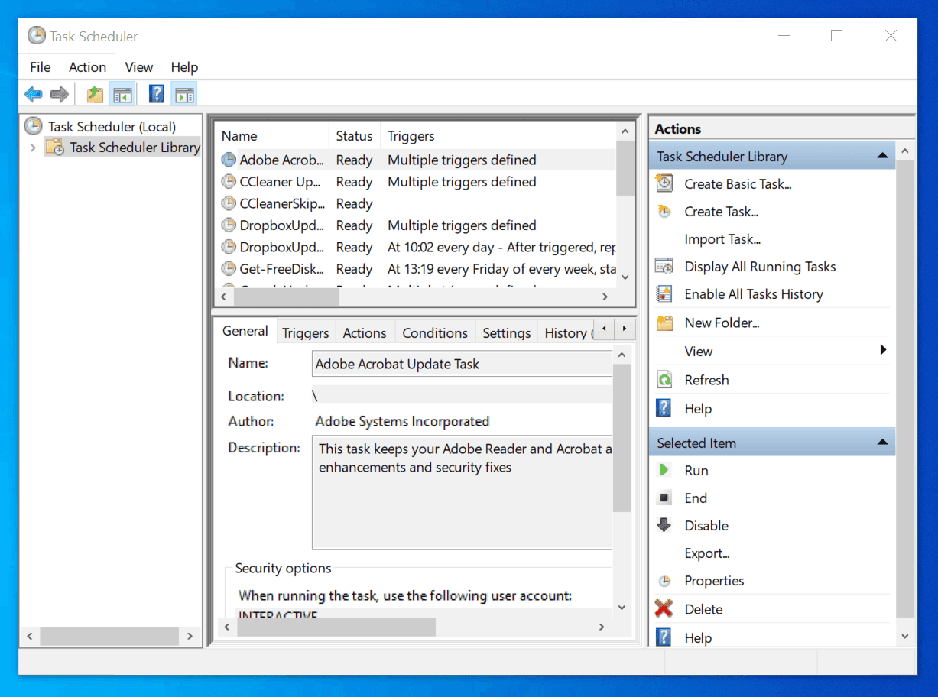
Task: Switch to the Triggers tab
Action: [x=305, y=332]
